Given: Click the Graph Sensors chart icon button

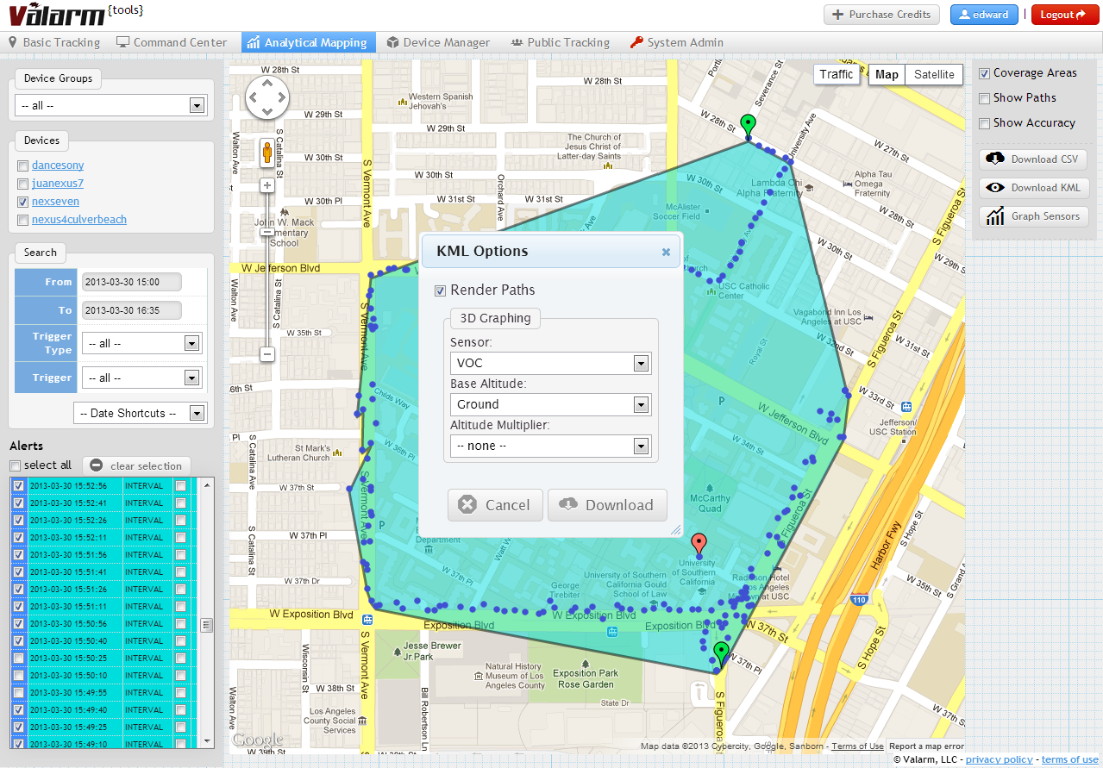Looking at the screenshot, I should coord(1034,216).
